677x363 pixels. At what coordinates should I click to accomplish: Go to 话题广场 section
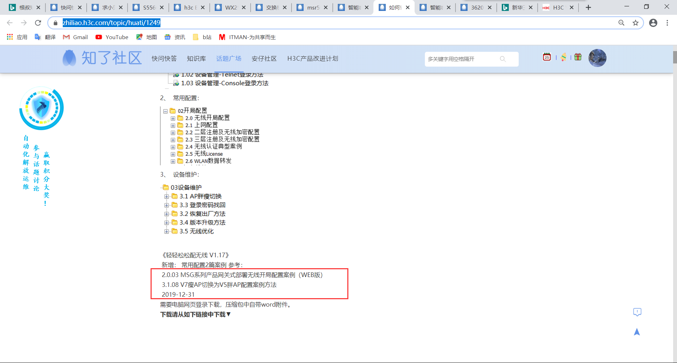point(229,59)
